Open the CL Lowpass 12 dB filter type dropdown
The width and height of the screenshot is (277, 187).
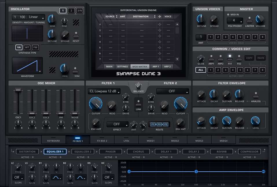tap(104, 91)
